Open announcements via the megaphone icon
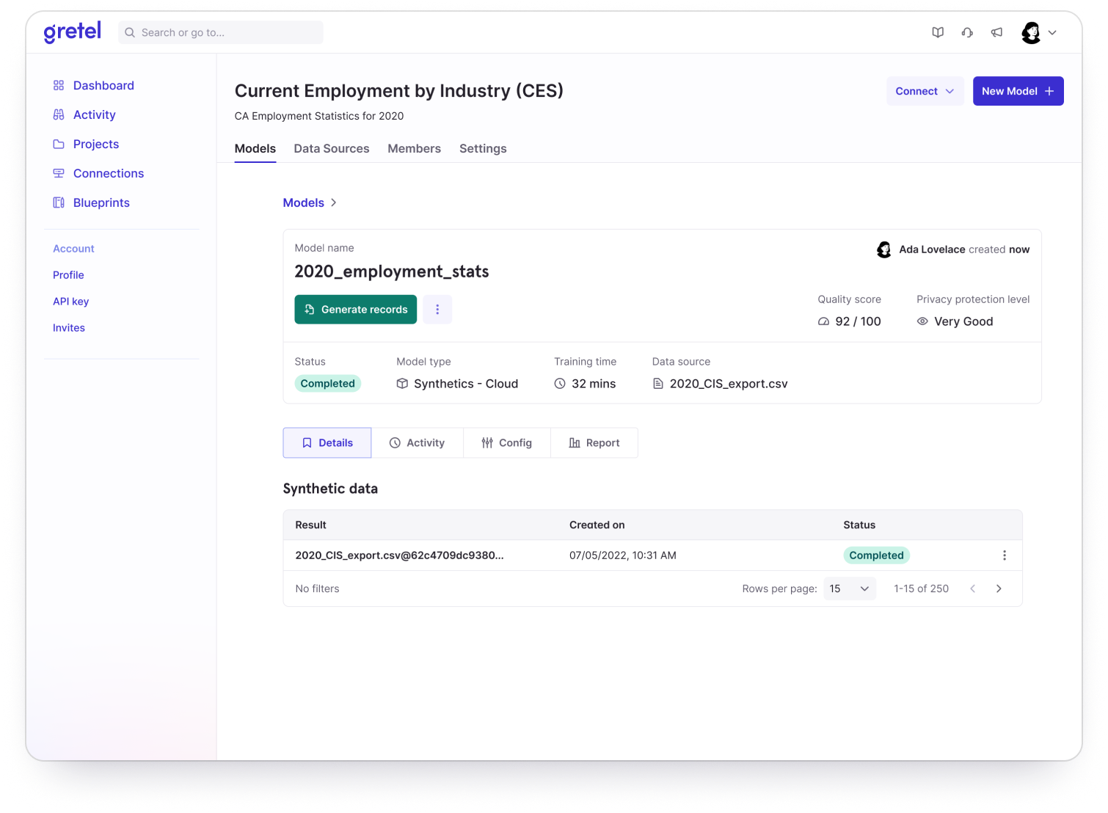The image size is (1108, 813). click(996, 32)
